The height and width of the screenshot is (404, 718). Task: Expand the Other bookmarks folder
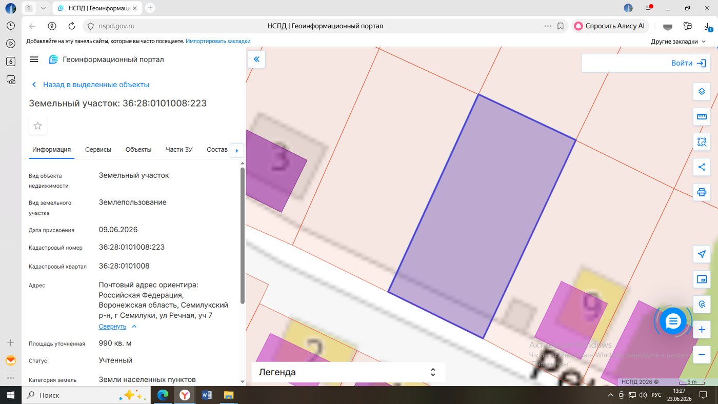pos(678,42)
